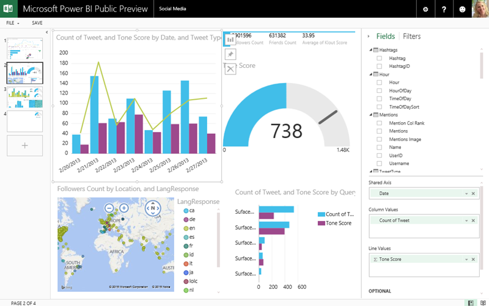Pin the visual with pushpin icon
Viewport: 489px width, 306px height.
coord(230,54)
